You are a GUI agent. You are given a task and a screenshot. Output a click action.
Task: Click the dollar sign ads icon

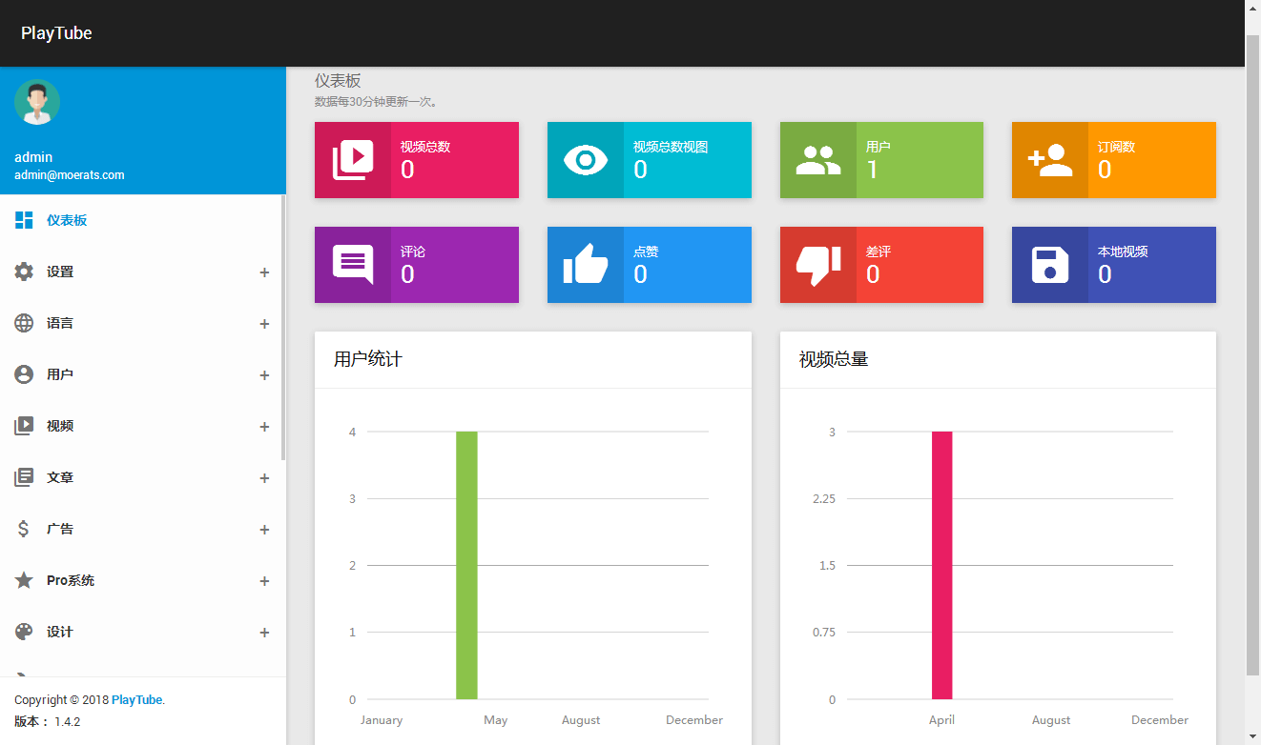point(24,529)
